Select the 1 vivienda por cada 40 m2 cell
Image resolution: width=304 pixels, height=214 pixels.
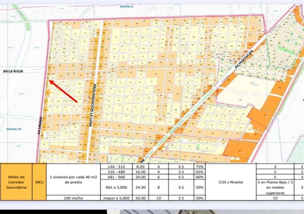pos(73,179)
